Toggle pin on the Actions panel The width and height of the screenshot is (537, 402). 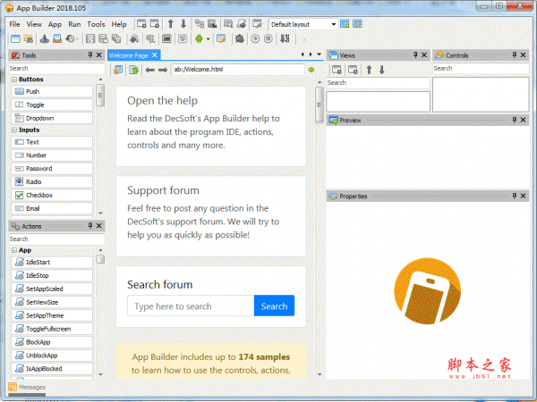90,226
